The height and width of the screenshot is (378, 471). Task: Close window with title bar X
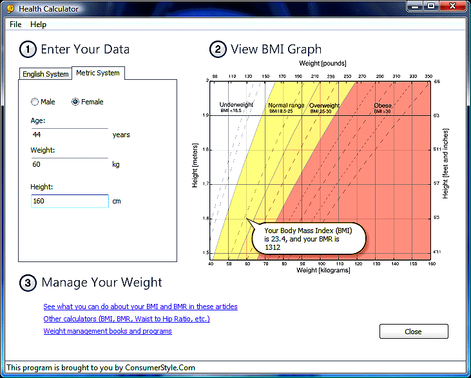coord(453,6)
